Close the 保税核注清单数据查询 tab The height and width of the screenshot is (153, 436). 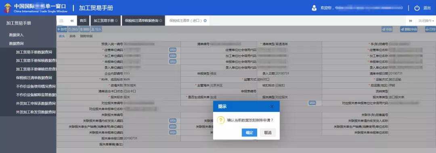coord(161,21)
